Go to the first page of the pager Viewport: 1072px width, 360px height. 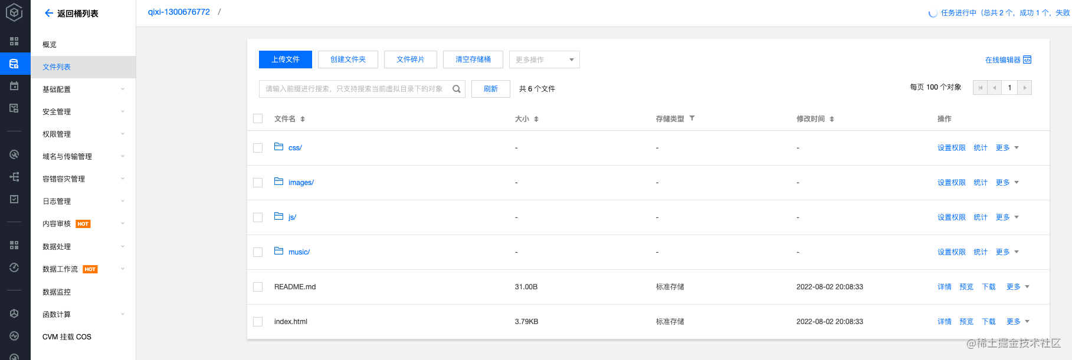coord(981,88)
